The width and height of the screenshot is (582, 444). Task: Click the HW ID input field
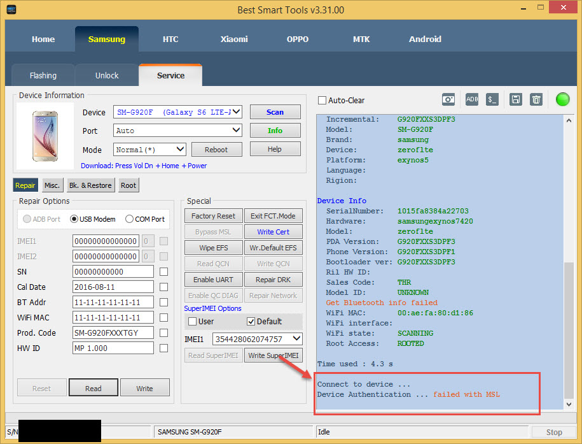click(113, 348)
